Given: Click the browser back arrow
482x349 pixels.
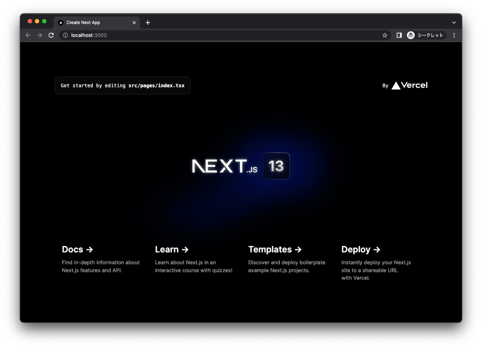Looking at the screenshot, I should (28, 35).
